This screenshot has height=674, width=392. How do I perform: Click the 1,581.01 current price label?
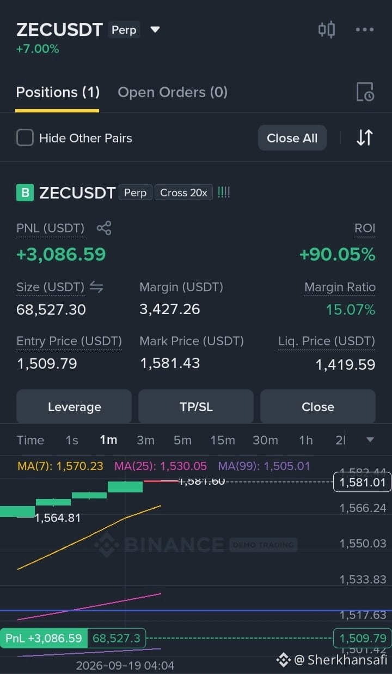click(x=362, y=483)
